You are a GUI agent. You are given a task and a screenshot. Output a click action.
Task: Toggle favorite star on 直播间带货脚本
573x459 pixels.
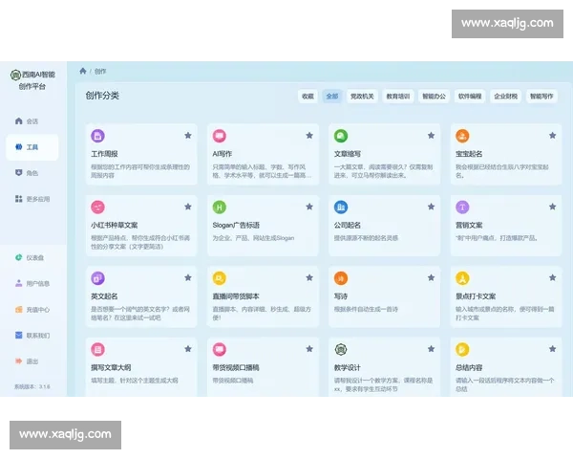click(x=309, y=278)
